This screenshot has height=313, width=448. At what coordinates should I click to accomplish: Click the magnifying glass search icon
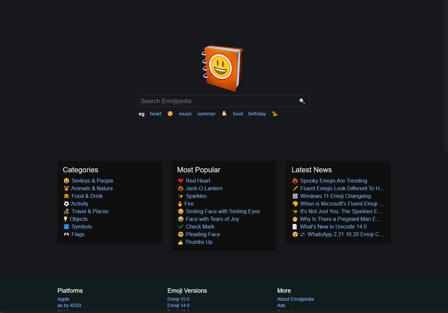[x=302, y=101]
